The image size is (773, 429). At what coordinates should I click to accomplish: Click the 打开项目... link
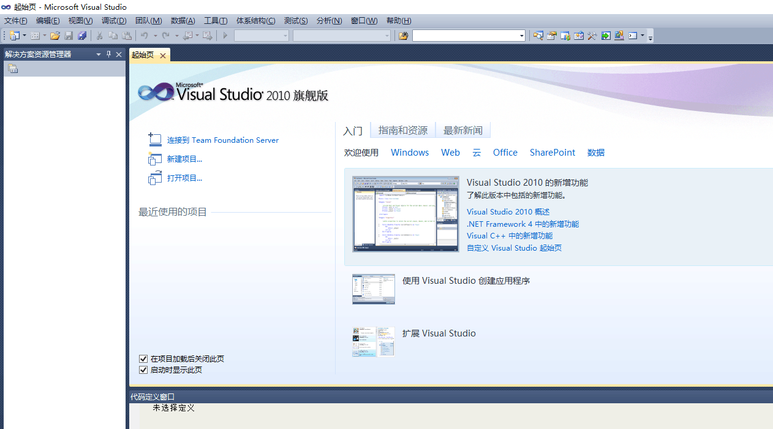184,178
